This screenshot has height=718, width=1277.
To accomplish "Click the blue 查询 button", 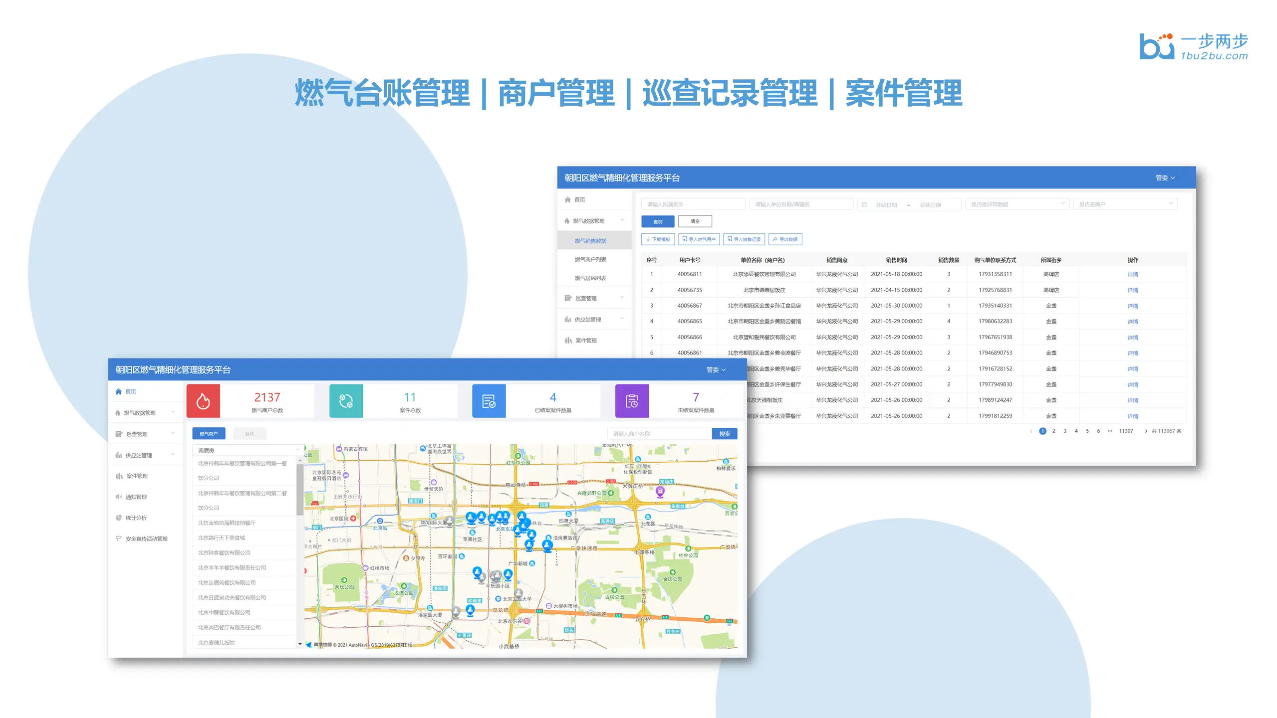I will pos(658,221).
